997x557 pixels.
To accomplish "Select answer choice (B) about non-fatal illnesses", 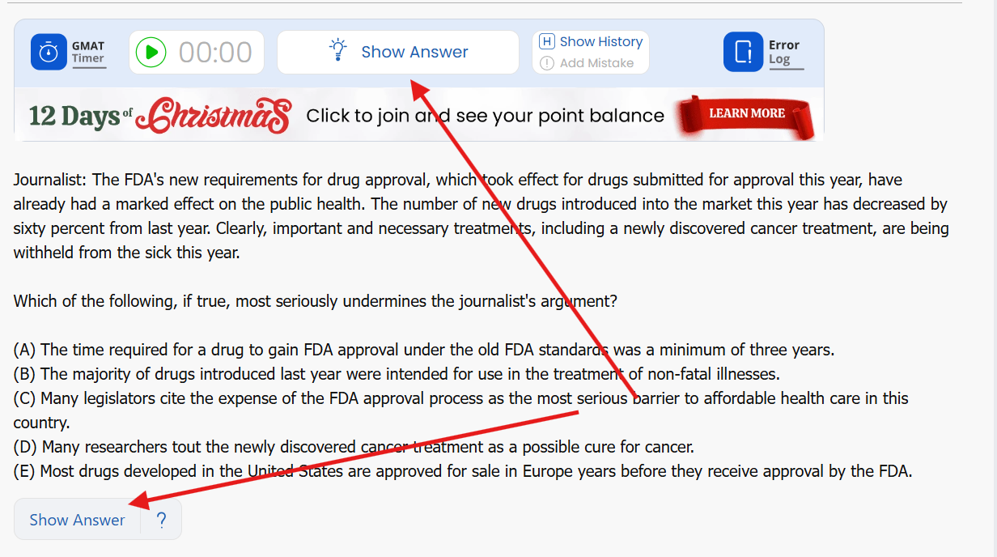I will 396,375.
